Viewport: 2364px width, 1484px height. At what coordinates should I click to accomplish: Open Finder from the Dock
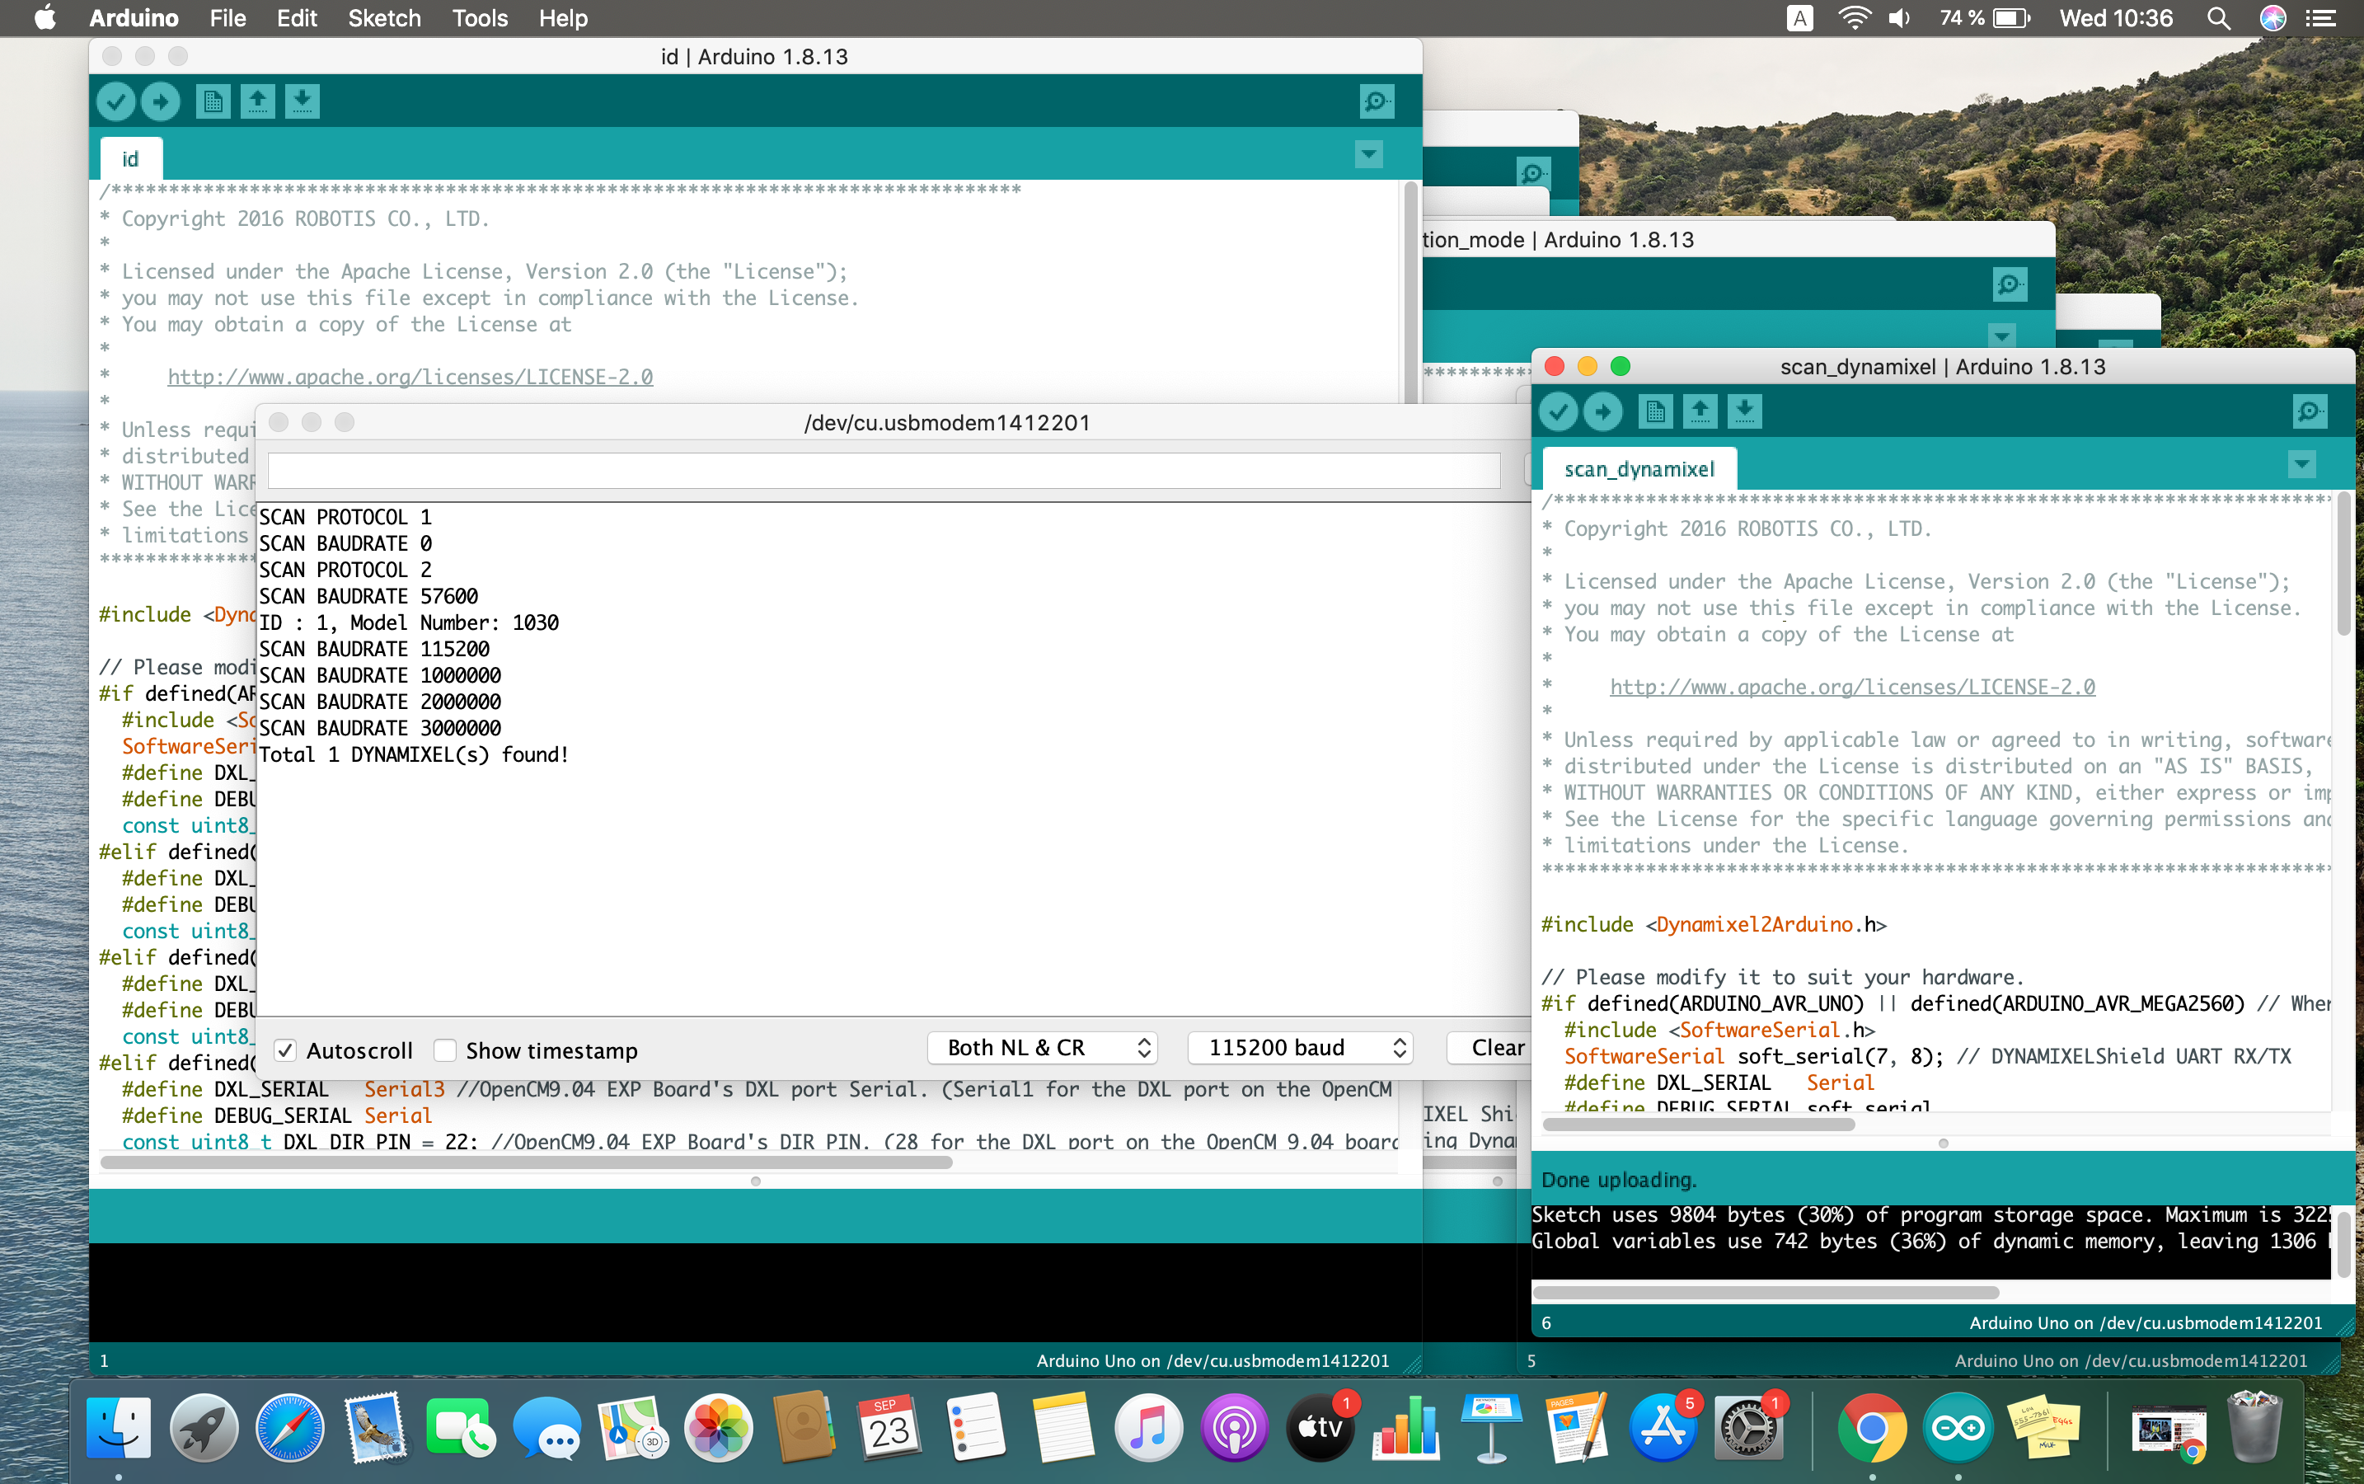119,1428
